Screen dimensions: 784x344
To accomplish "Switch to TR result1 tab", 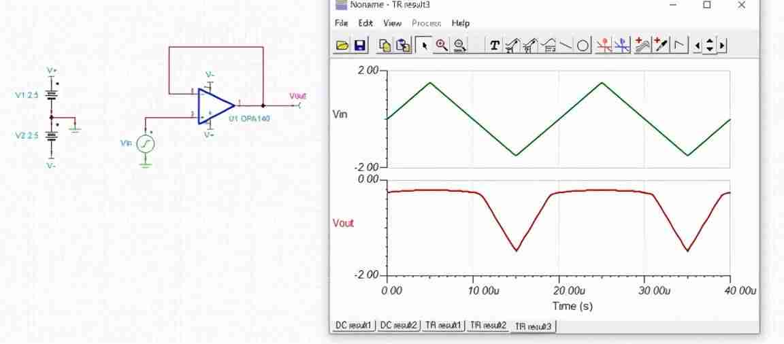I will click(443, 326).
